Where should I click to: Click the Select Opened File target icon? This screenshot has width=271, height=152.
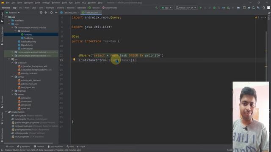(41, 13)
